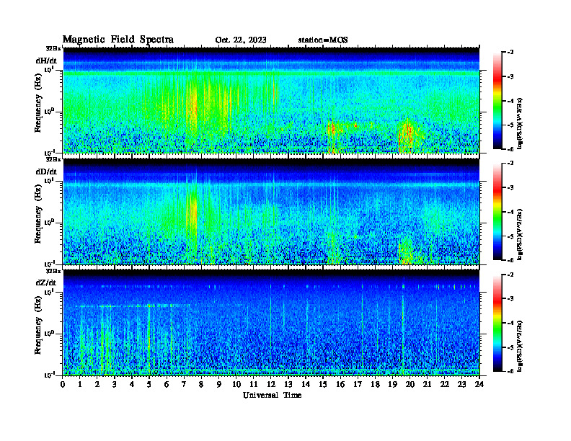Click hour tick label 20 on the time axis

coord(410,384)
